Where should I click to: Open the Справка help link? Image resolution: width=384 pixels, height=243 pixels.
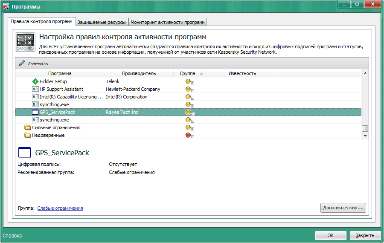[x=12, y=235]
